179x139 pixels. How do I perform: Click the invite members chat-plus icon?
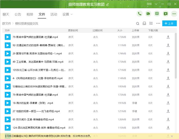(165, 14)
